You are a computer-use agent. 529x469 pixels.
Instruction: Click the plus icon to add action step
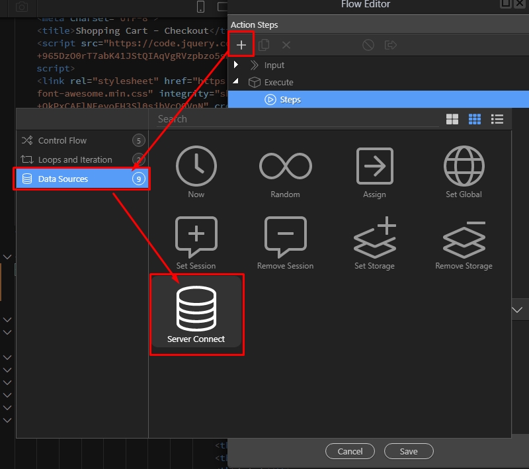point(241,45)
